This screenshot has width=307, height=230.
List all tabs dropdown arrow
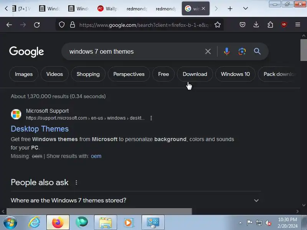point(246,8)
